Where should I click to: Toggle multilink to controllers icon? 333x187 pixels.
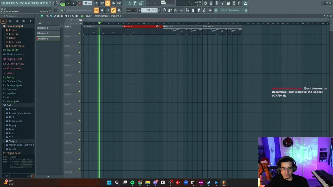pos(113,10)
